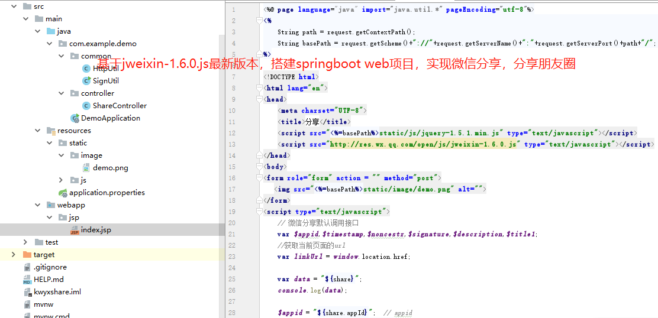658x318 pixels.
Task: Collapse the com.example.demo package arrow
Action: pos(50,44)
